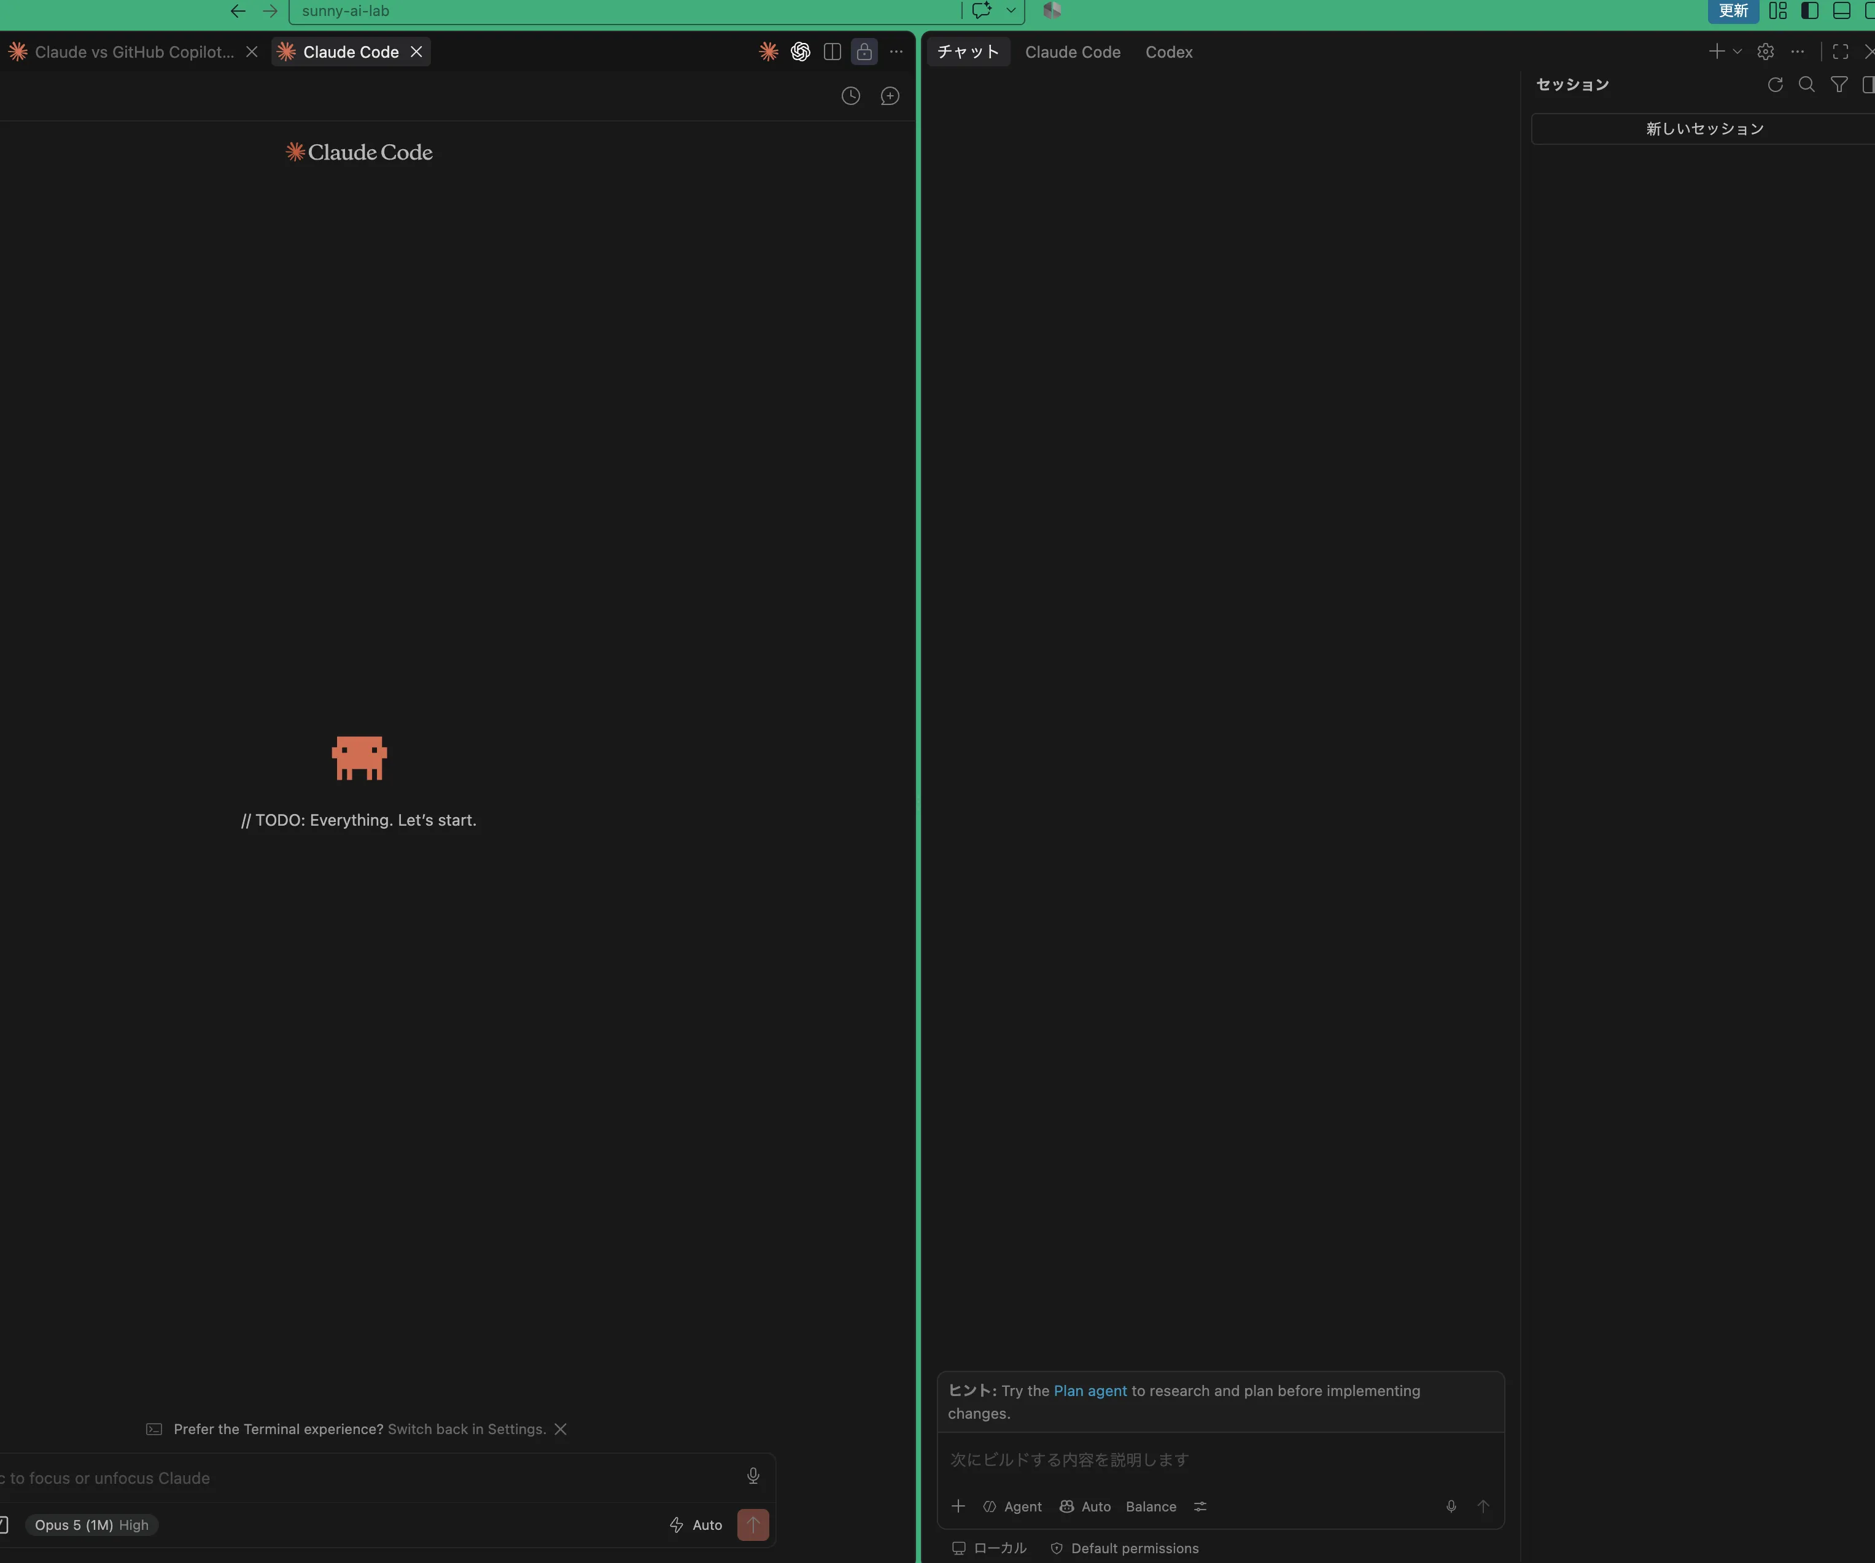Open chat panel more actions ellipsis
Screen dimensions: 1875x1563
coord(1797,52)
